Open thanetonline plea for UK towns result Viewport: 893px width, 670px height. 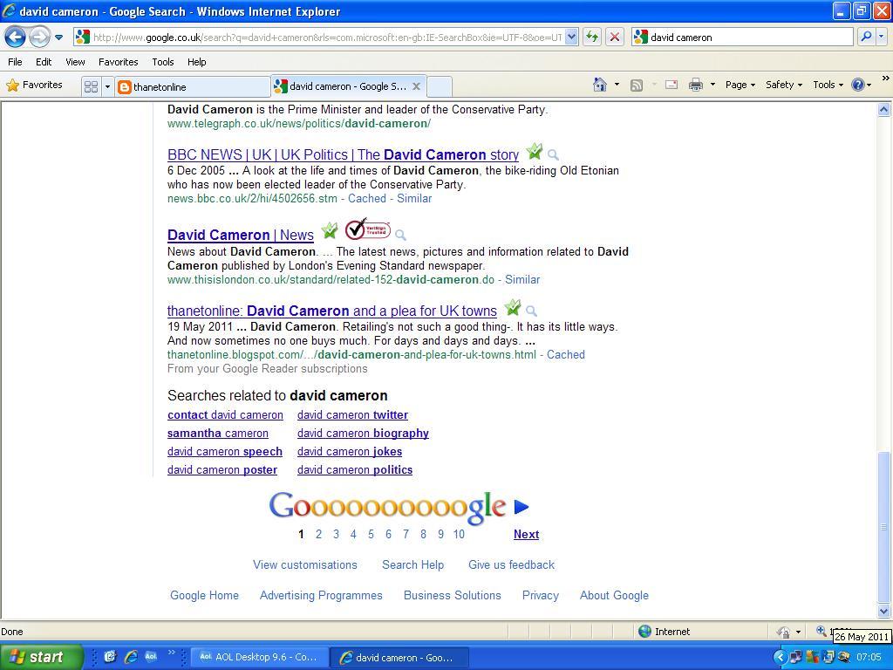[x=332, y=311]
